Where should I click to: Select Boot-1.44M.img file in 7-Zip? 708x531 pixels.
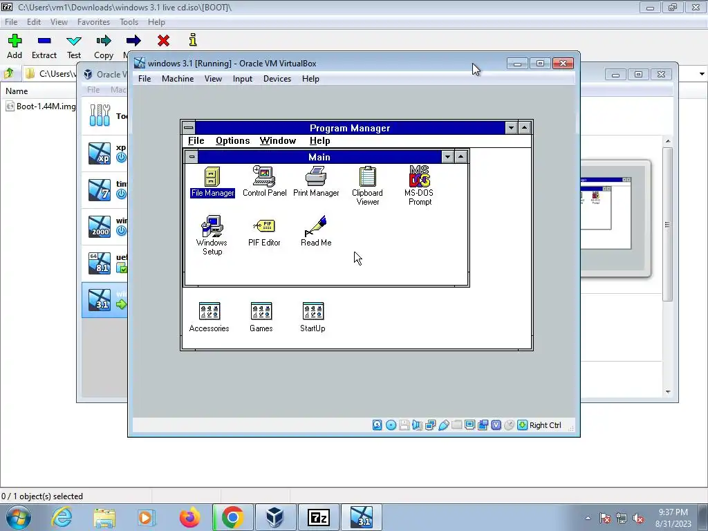(x=41, y=106)
